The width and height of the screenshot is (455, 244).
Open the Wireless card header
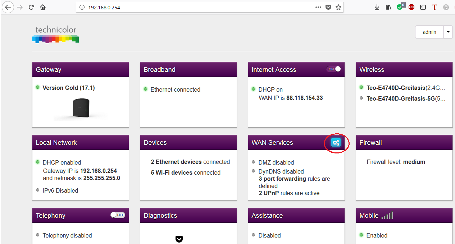404,70
